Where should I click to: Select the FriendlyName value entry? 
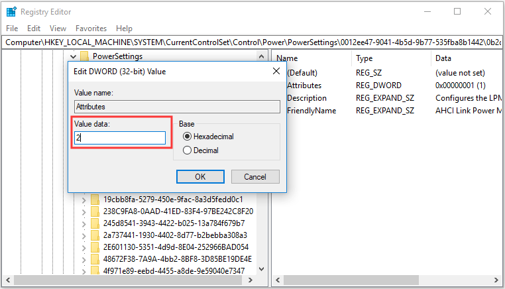(311, 111)
